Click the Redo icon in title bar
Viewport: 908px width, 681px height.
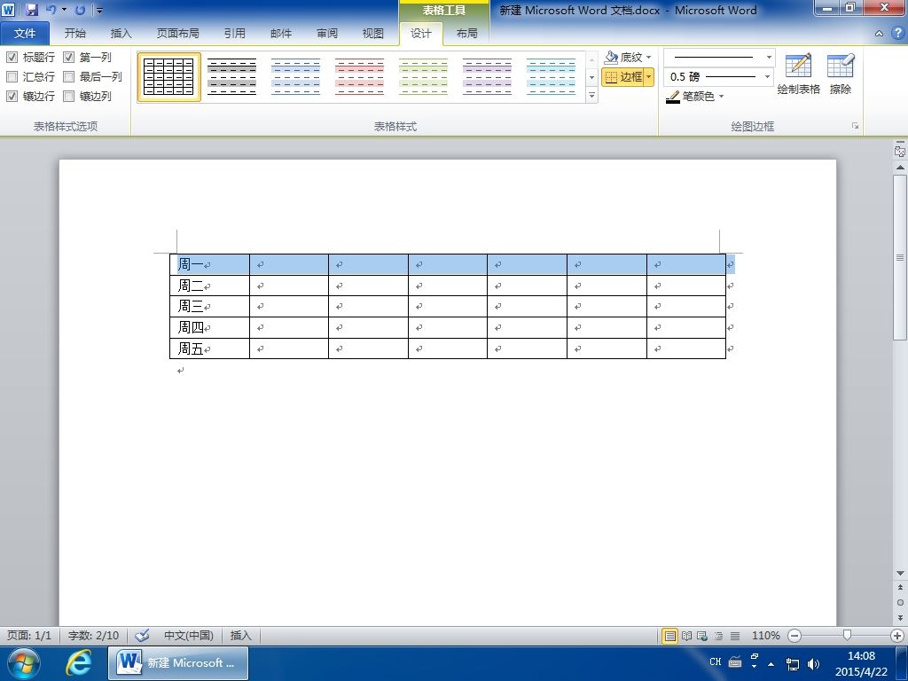coord(80,10)
